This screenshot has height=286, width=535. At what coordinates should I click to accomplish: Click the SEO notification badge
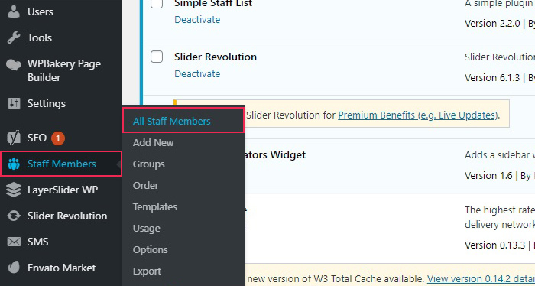coord(58,138)
